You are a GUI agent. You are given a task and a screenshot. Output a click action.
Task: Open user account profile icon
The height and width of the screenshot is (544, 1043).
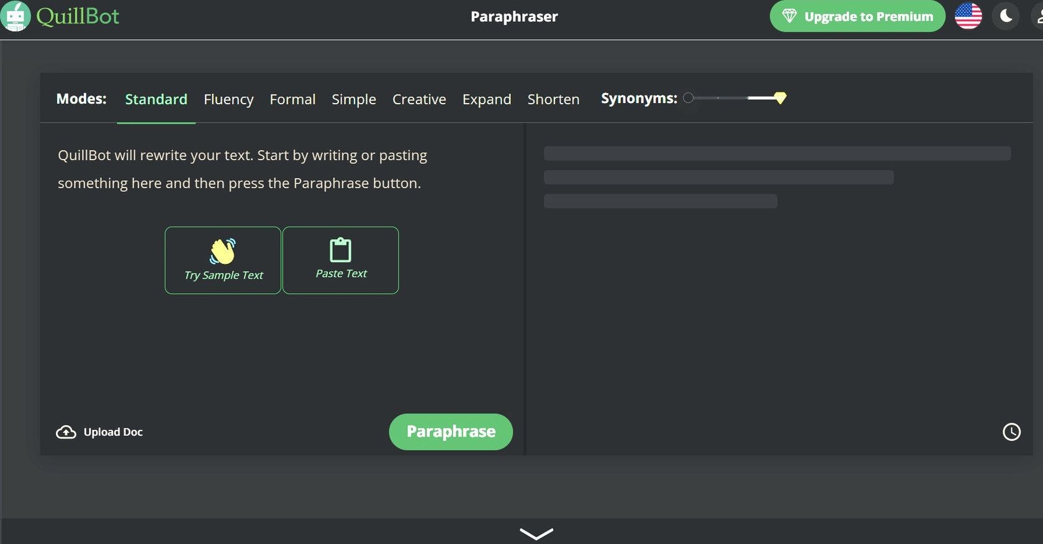(1037, 16)
